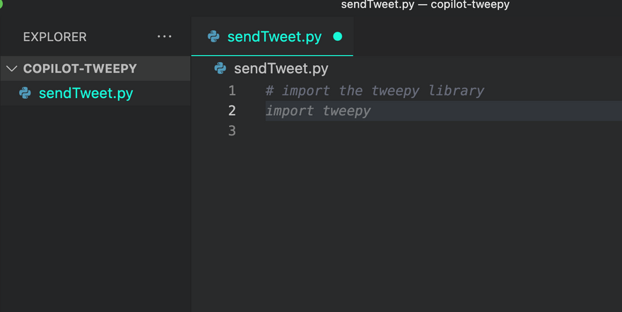Click the Python icon beside sendTweet.py in Explorer

point(25,93)
